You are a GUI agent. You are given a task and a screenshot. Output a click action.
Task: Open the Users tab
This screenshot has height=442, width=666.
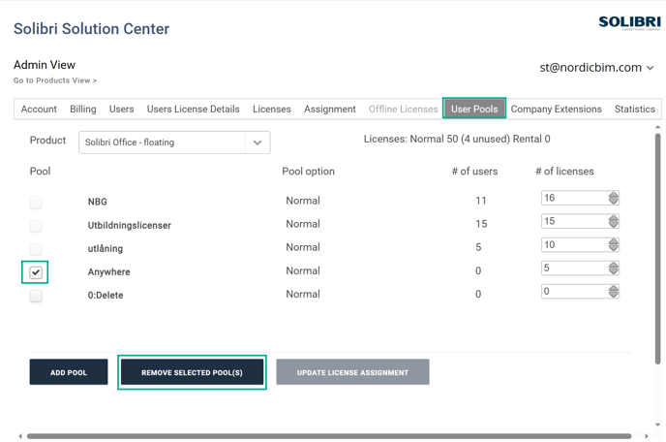pos(121,109)
